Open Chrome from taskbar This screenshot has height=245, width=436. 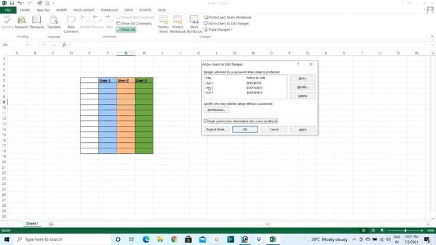point(174,239)
